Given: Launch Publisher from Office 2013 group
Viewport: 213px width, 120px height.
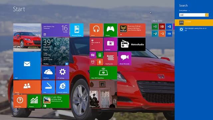Looking at the screenshot, I should (155, 34).
